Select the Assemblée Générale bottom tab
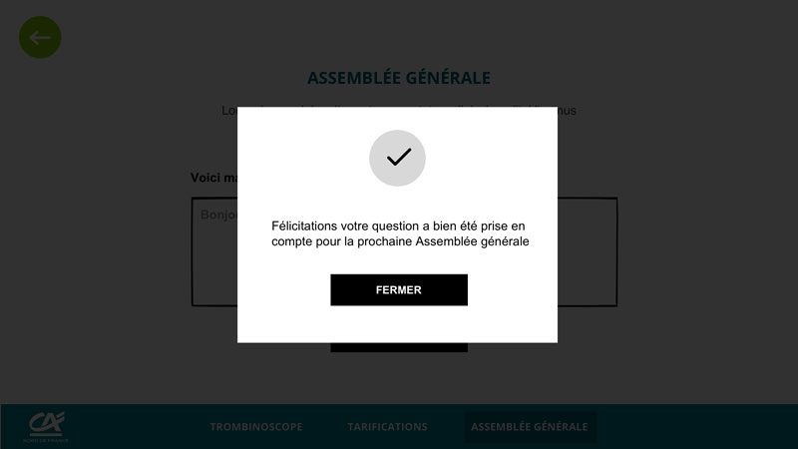This screenshot has height=449, width=798. coord(529,427)
